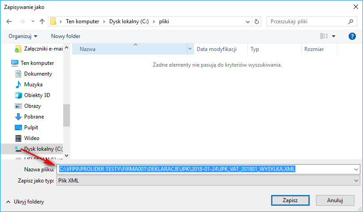Change view layout icon

pyautogui.click(x=324, y=36)
